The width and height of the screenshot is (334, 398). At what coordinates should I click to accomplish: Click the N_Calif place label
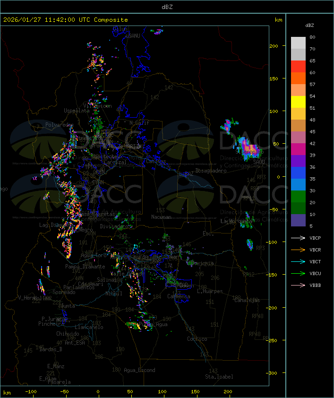pos(139,122)
